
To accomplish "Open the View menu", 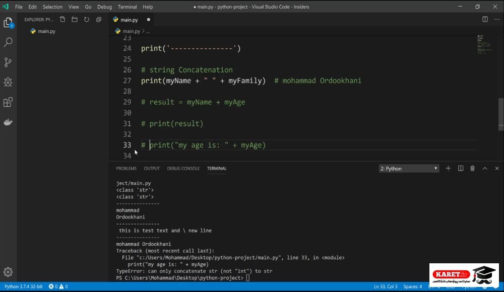I will [x=74, y=7].
